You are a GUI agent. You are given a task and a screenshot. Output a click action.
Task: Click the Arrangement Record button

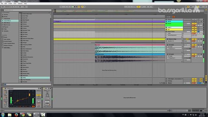pyautogui.click(x=77, y=7)
